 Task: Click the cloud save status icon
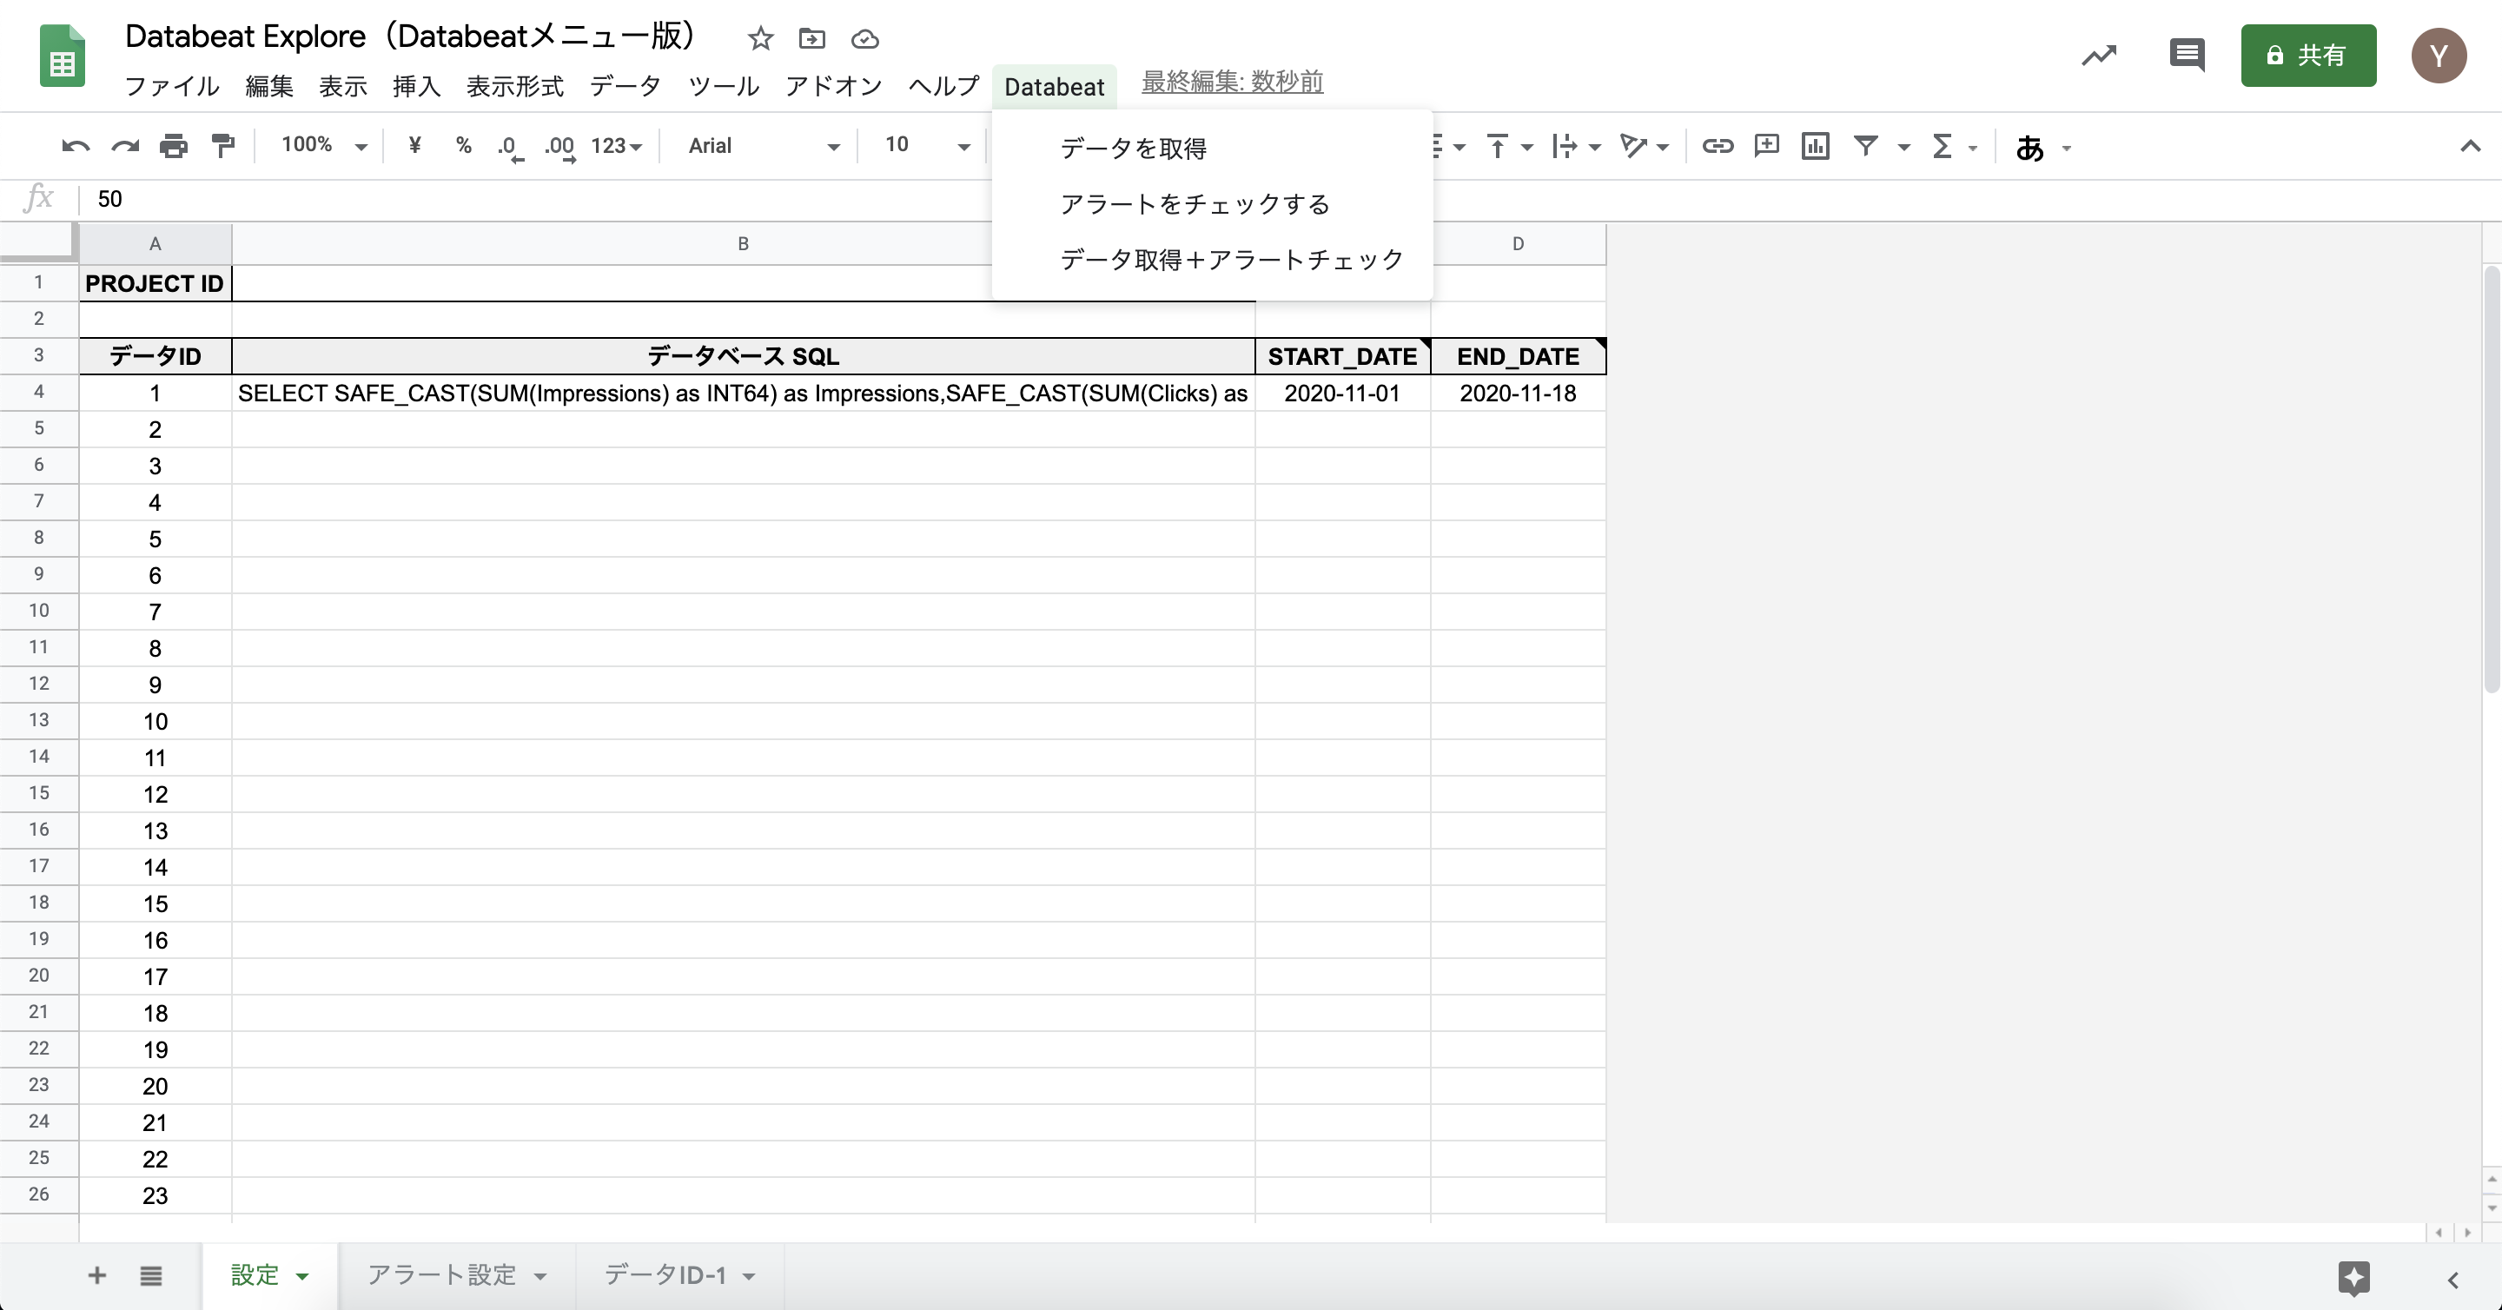[x=864, y=39]
